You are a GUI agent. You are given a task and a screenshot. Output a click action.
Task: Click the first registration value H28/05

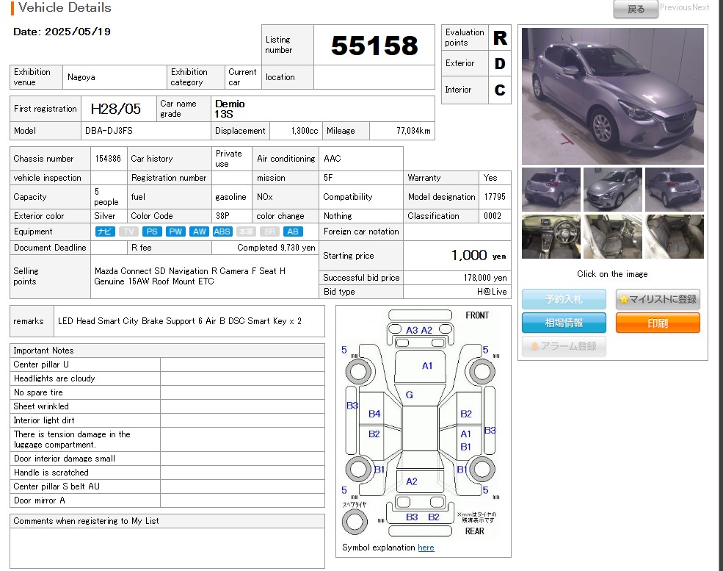pyautogui.click(x=116, y=109)
